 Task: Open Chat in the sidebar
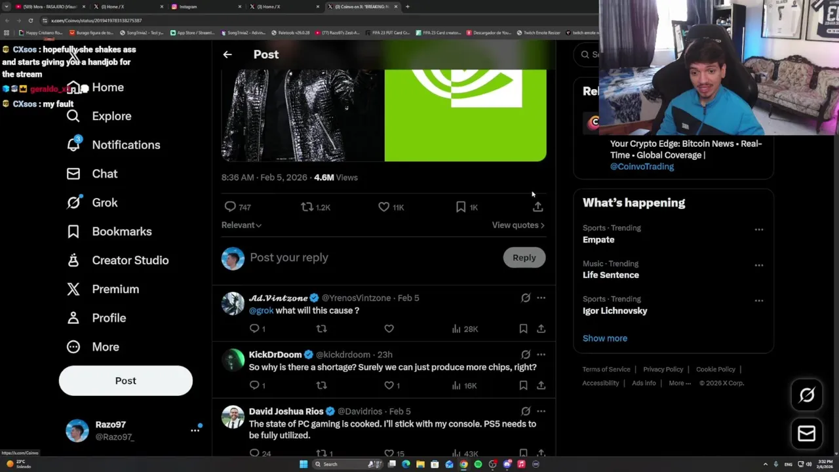click(x=92, y=174)
